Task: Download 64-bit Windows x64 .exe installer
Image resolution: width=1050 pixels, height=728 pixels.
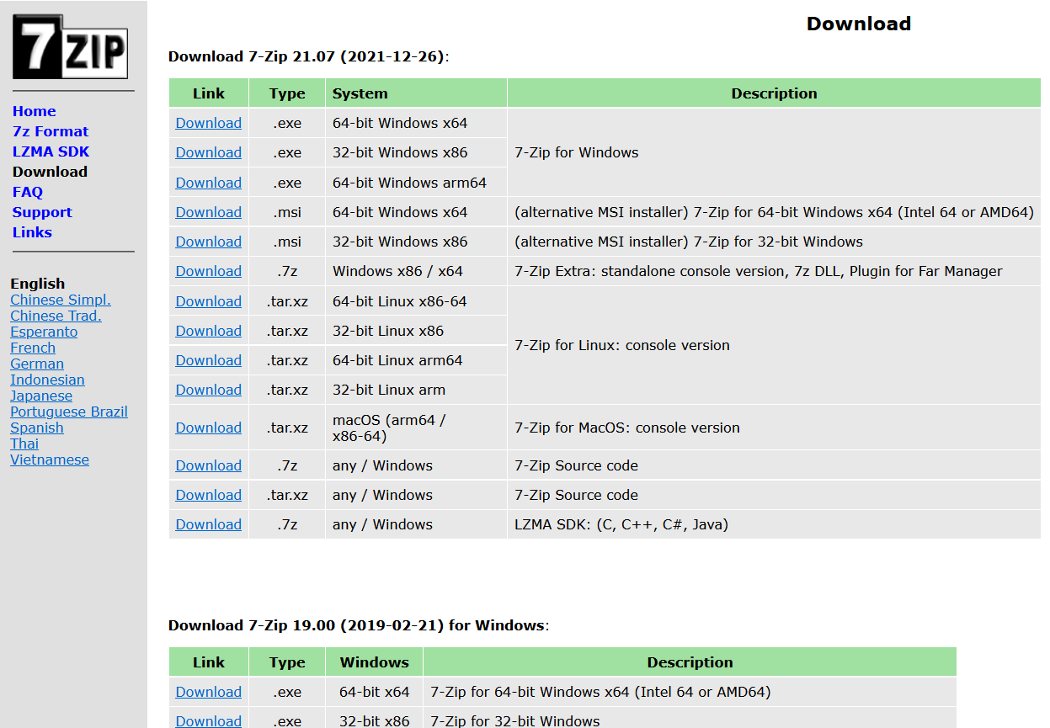Action: [208, 123]
